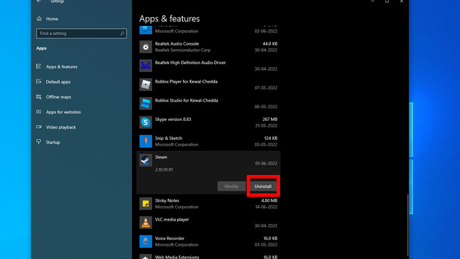460x259 pixels.
Task: Click the Roblox Studio app icon
Action: tap(145, 104)
